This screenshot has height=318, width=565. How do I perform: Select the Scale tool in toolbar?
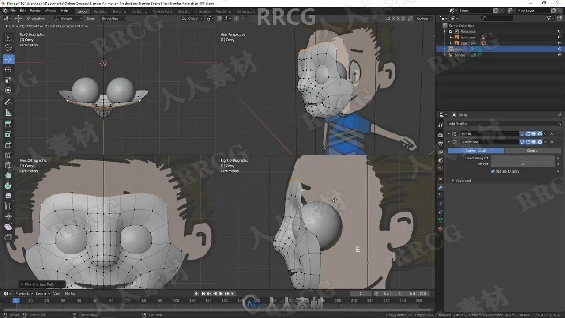(8, 80)
